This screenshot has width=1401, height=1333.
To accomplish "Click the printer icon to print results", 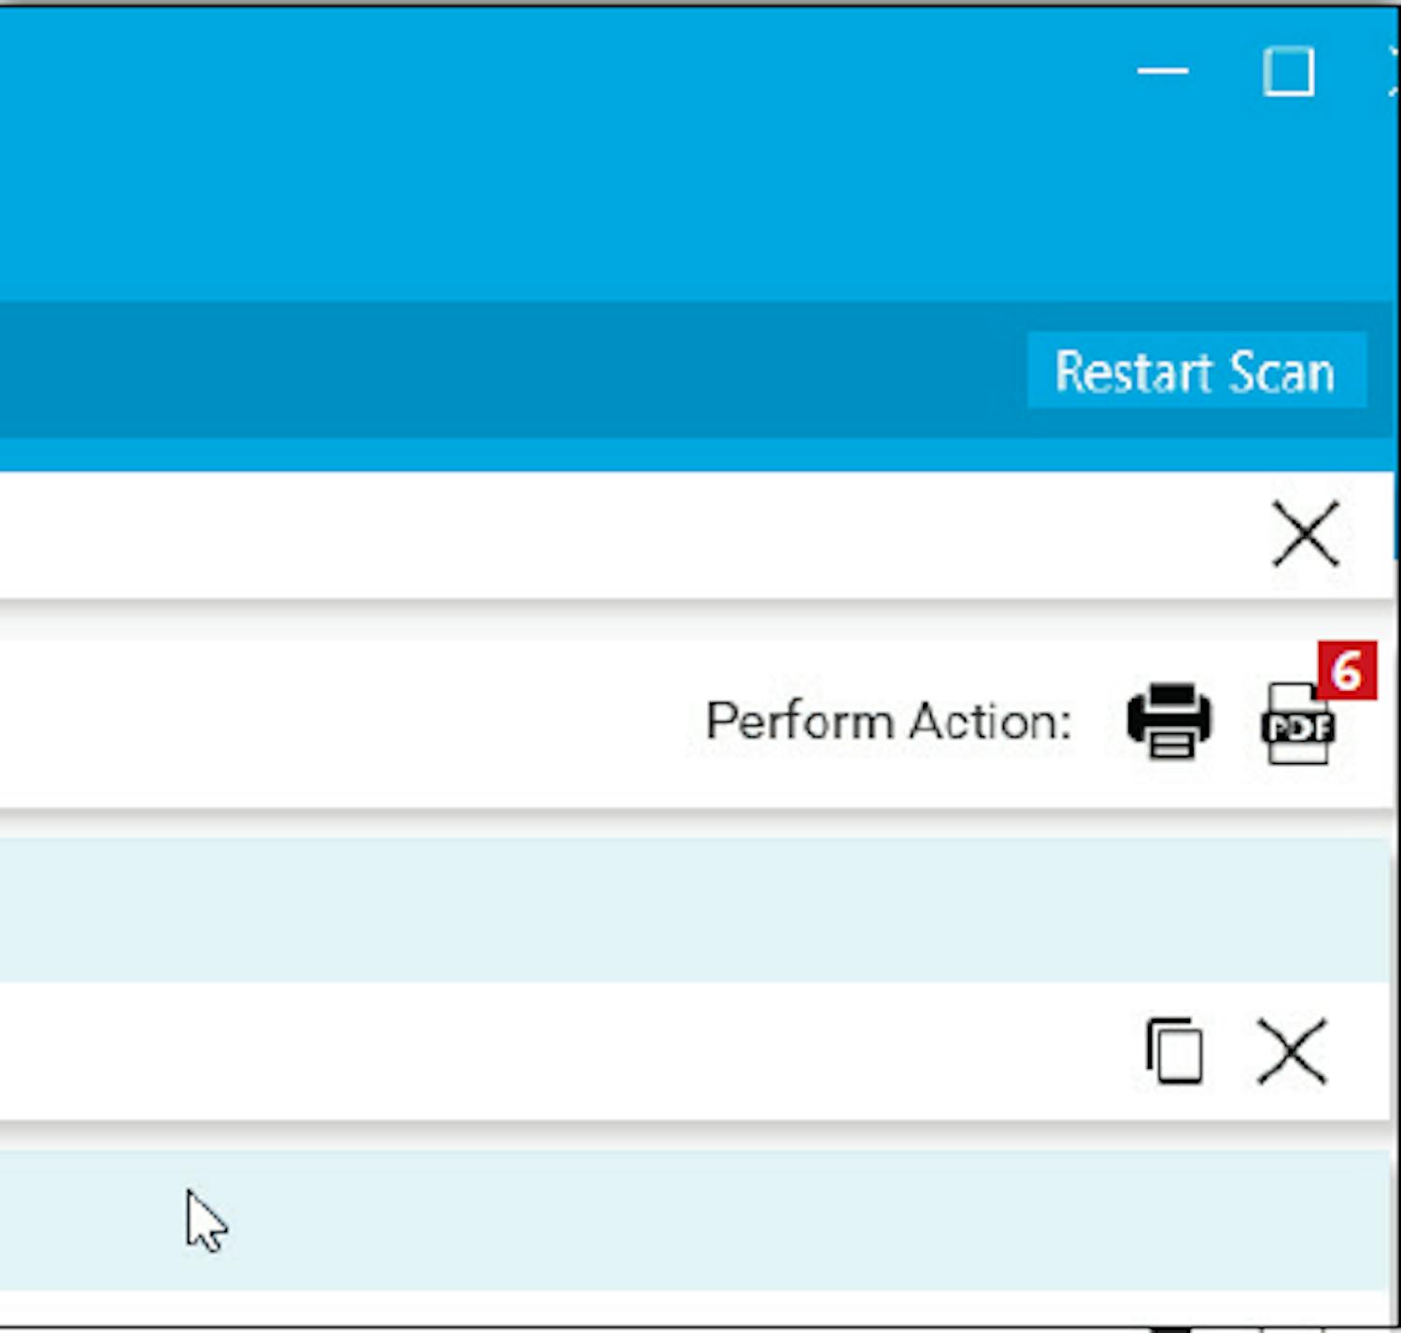I will (1169, 721).
